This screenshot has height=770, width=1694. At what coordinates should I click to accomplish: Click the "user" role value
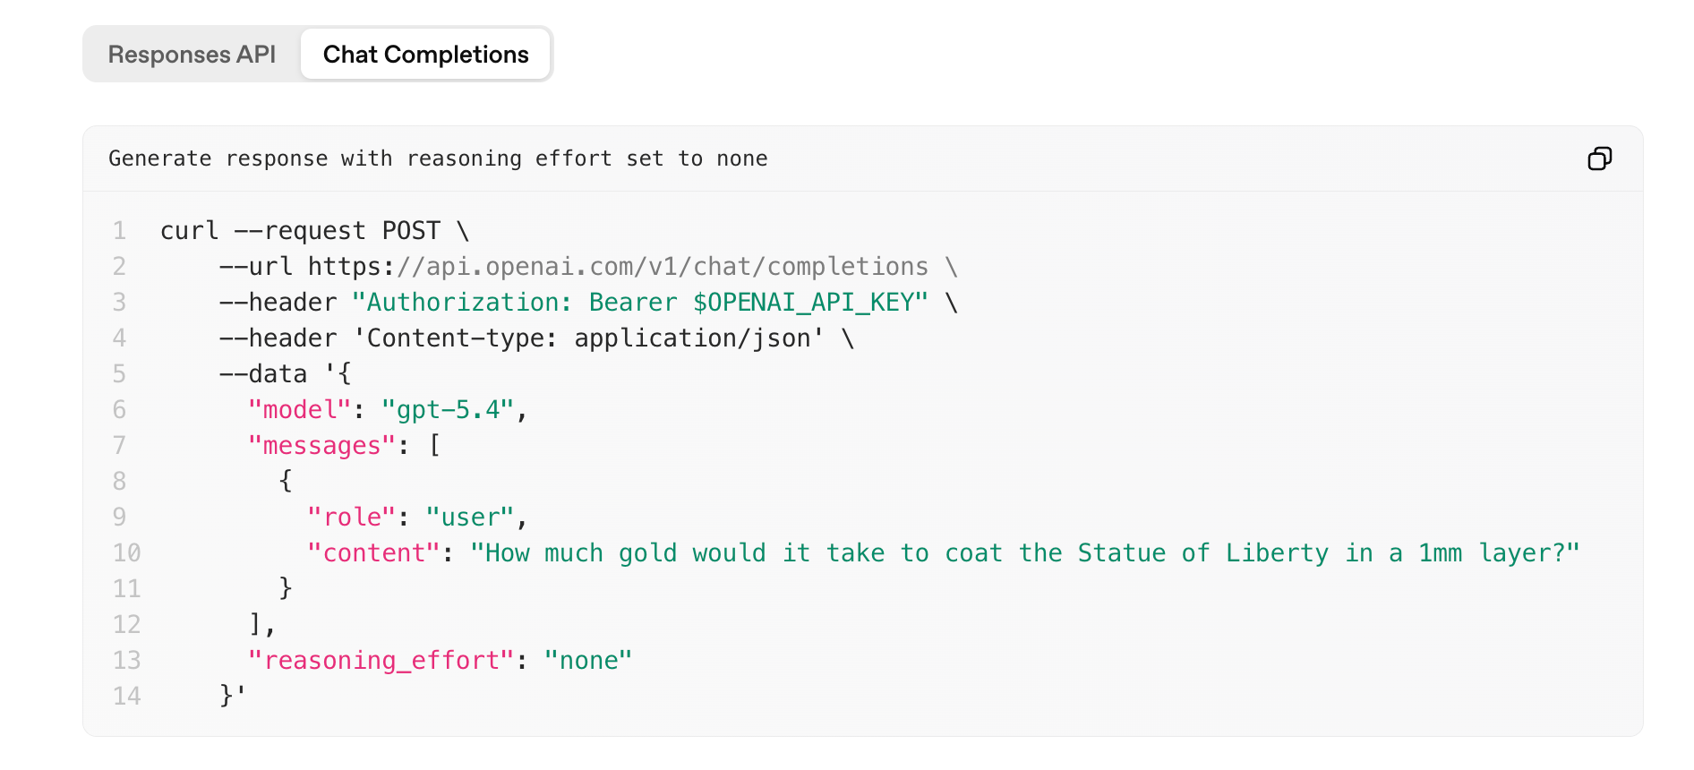(470, 518)
